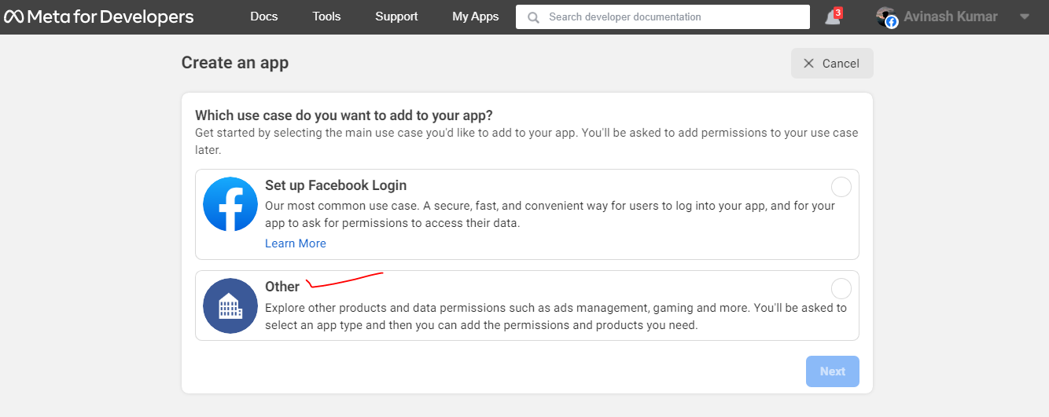The image size is (1049, 417).
Task: Cancel the app creation
Action: point(832,64)
